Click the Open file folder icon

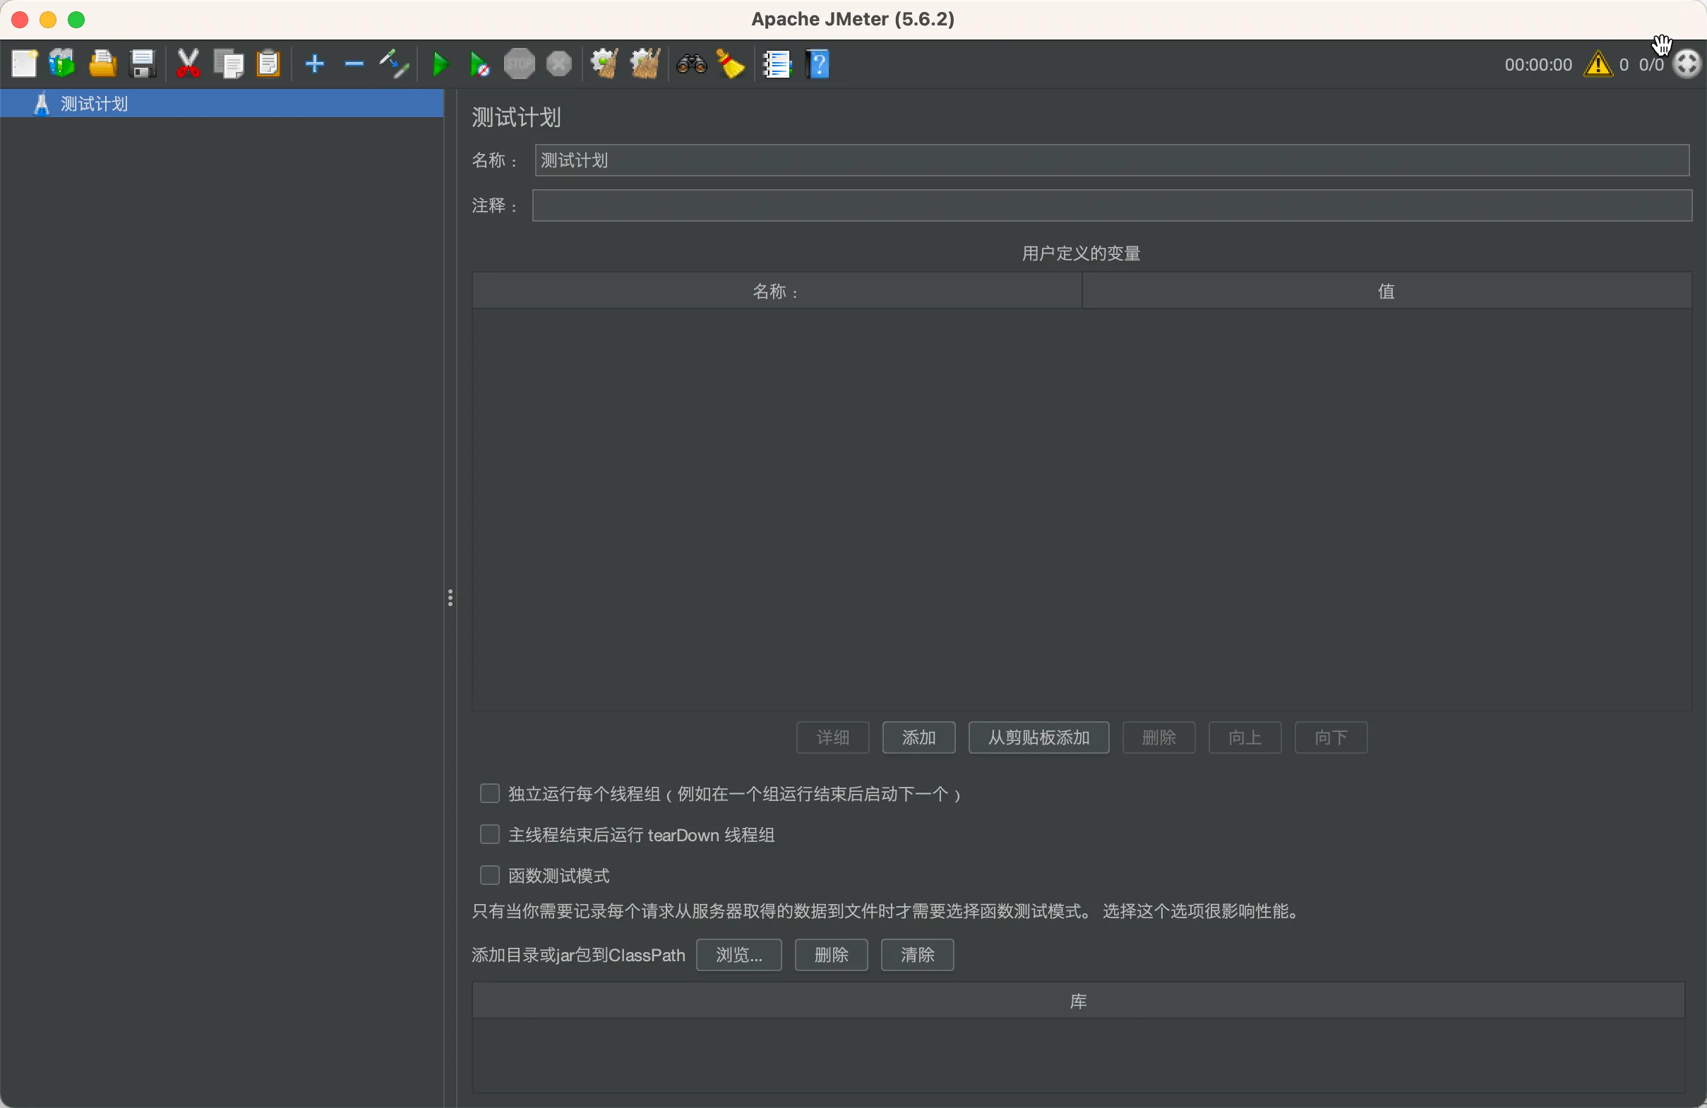[x=102, y=64]
